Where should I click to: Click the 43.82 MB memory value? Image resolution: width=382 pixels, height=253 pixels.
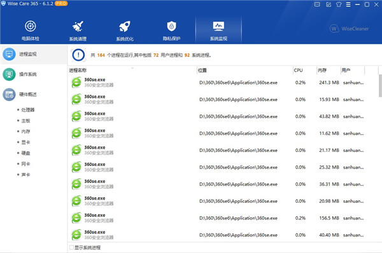coord(329,116)
